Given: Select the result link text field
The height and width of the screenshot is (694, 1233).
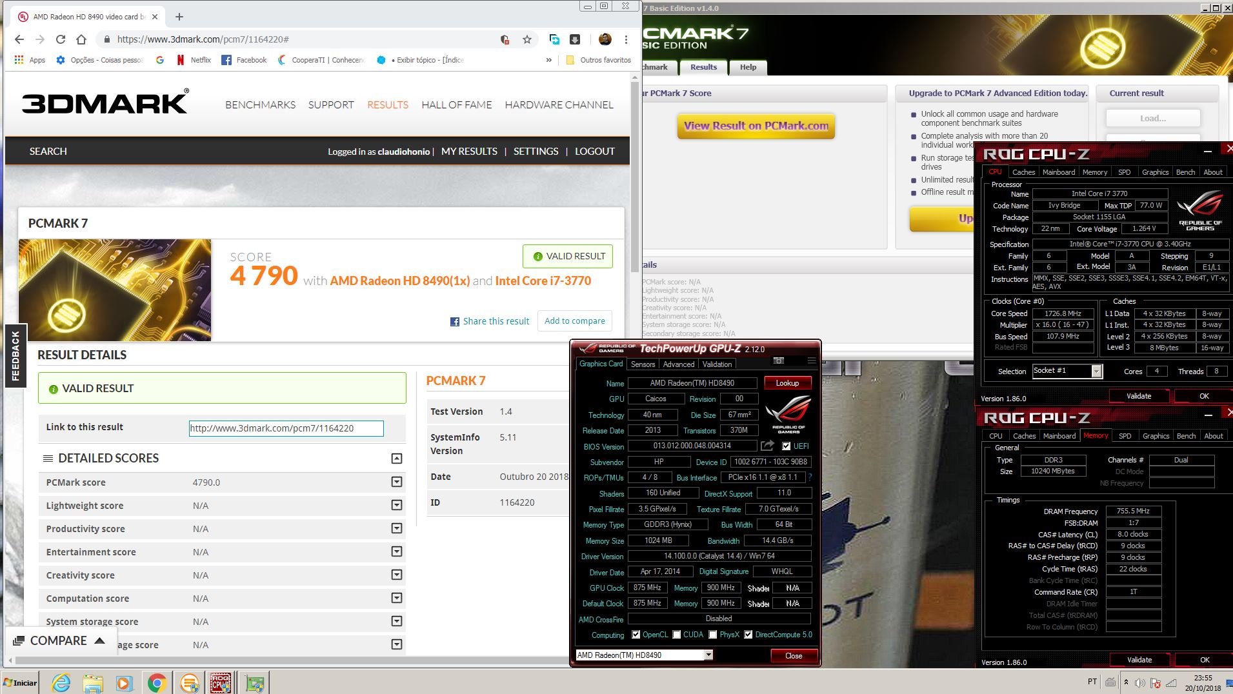Looking at the screenshot, I should 286,428.
